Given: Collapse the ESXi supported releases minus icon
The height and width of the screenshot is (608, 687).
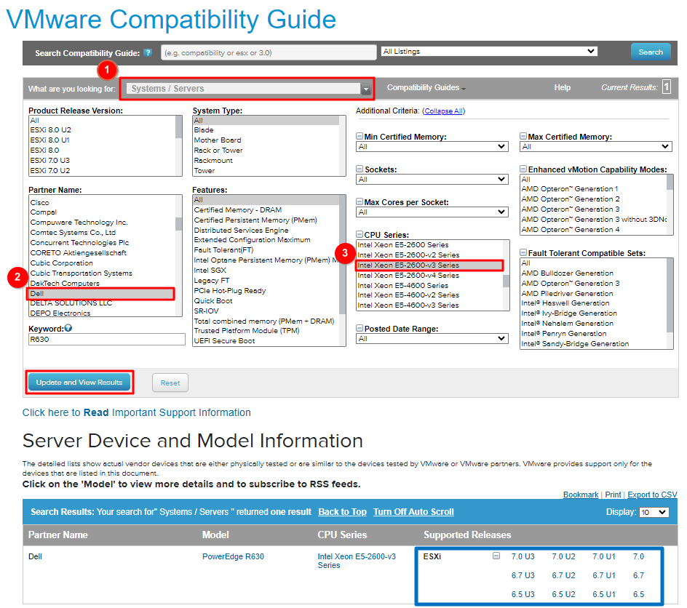Looking at the screenshot, I should pos(496,556).
